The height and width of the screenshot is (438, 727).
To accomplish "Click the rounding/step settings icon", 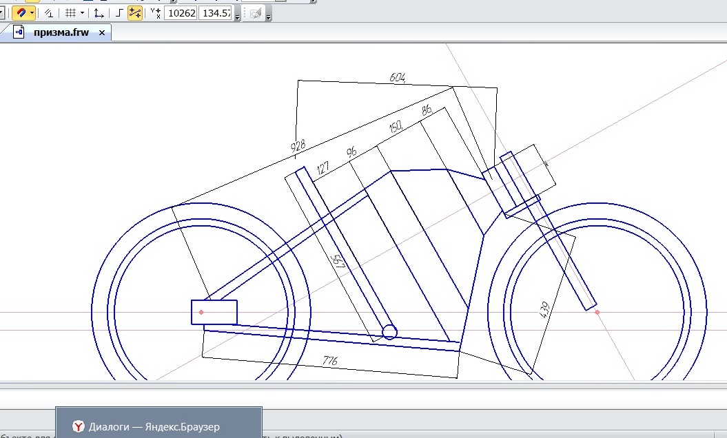I will 49,13.
